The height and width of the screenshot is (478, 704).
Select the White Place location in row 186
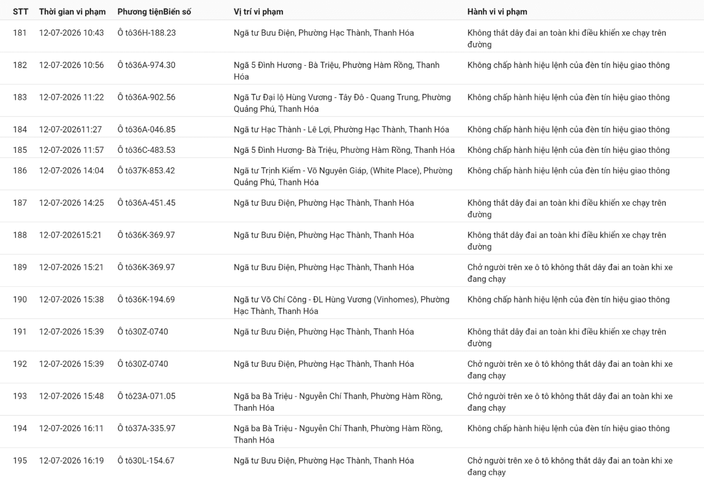(x=343, y=176)
